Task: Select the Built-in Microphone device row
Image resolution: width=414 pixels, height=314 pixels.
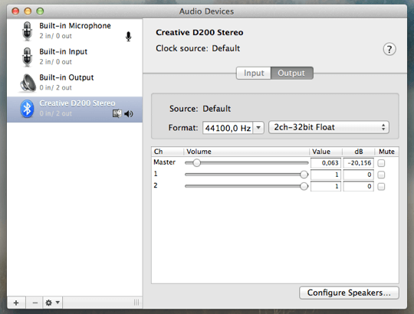Action: point(74,31)
